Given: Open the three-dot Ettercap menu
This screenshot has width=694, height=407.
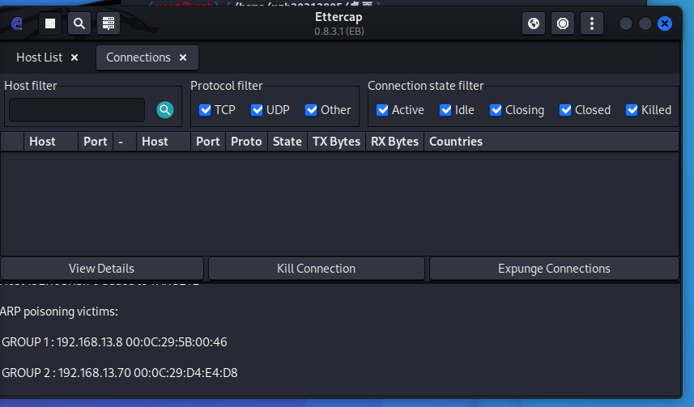Looking at the screenshot, I should click(592, 23).
